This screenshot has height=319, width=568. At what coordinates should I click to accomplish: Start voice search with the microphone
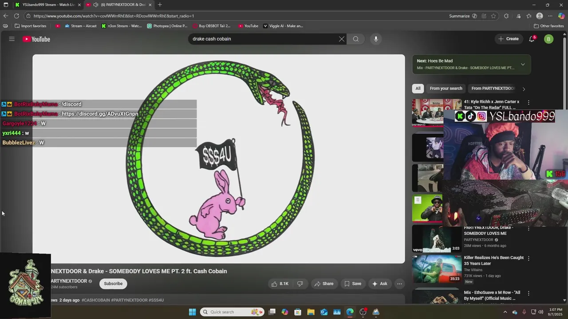[376, 39]
